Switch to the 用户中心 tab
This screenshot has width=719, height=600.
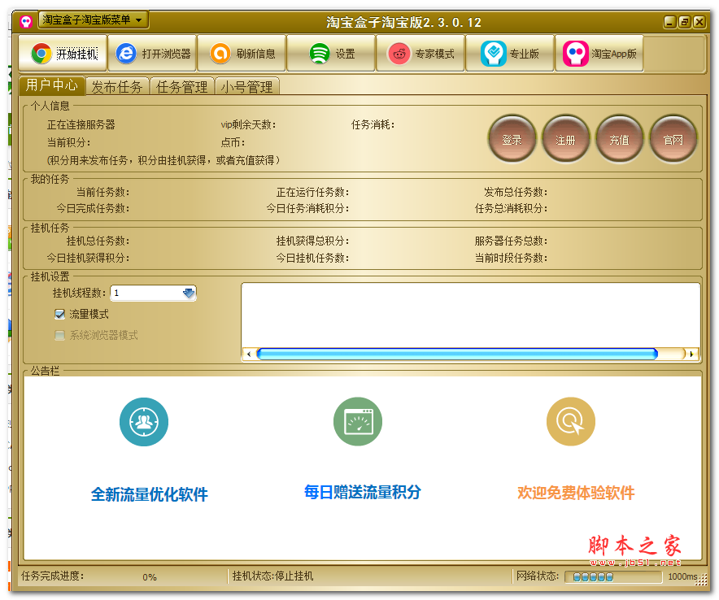click(52, 85)
